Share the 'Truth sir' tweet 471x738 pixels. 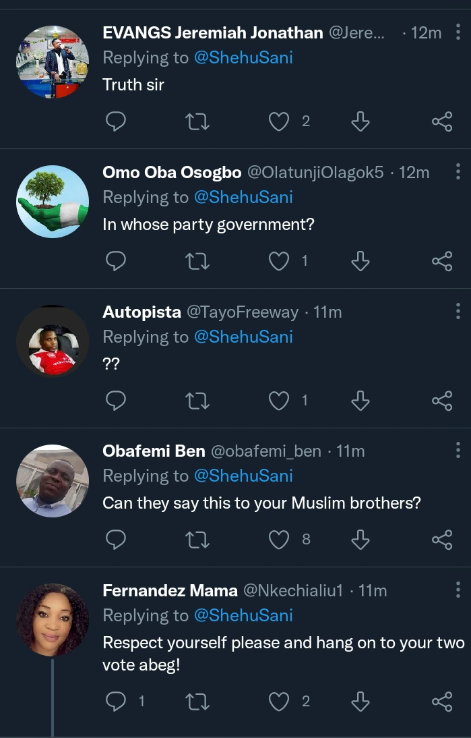click(x=441, y=121)
